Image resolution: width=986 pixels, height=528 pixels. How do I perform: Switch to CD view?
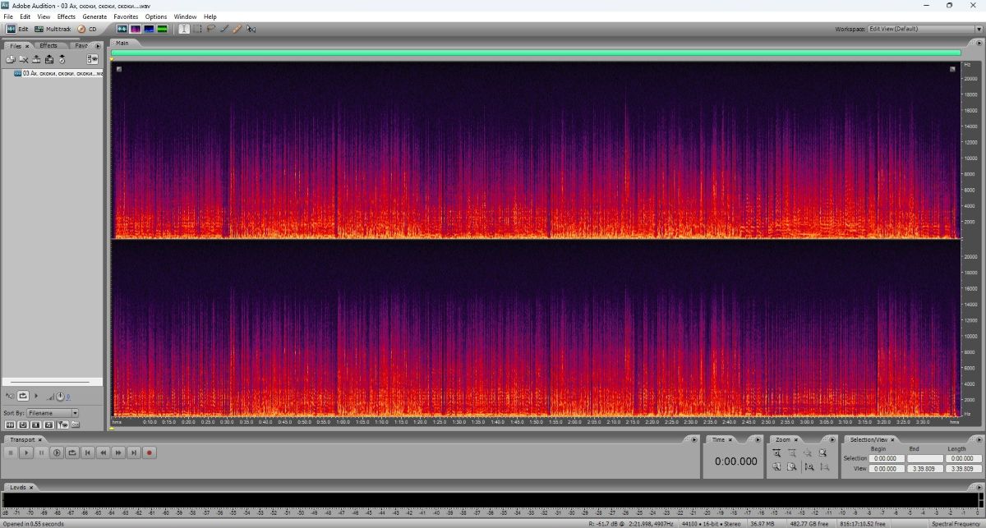point(86,29)
